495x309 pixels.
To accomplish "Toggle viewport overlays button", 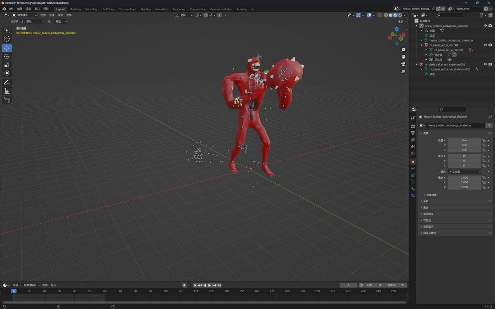I will [369, 15].
